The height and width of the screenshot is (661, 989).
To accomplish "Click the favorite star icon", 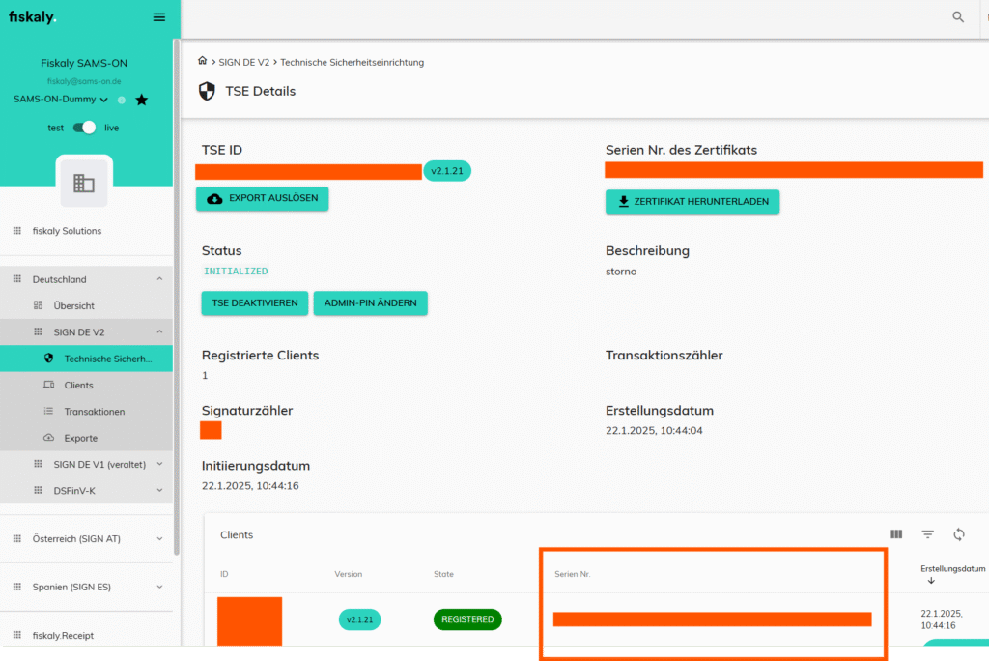I will (x=142, y=100).
